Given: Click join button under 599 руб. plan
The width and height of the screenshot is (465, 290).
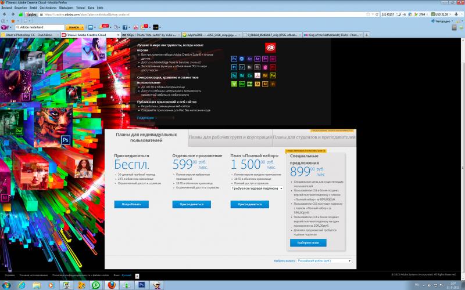Looking at the screenshot, I should (192, 204).
